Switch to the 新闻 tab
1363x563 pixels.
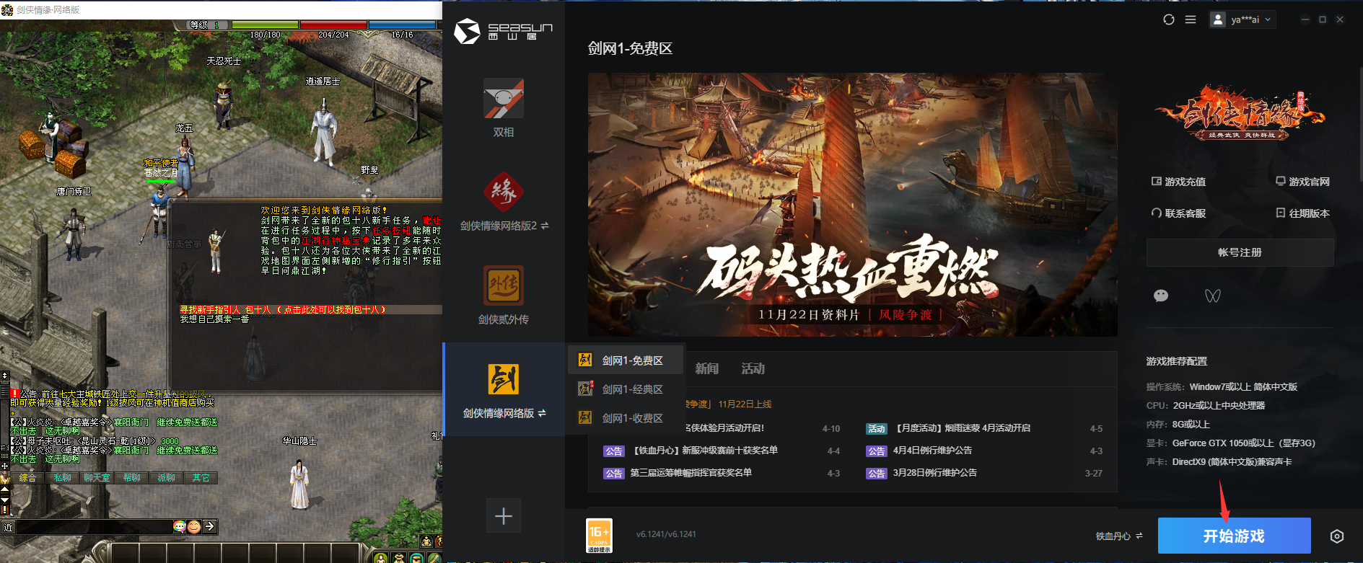pyautogui.click(x=707, y=368)
